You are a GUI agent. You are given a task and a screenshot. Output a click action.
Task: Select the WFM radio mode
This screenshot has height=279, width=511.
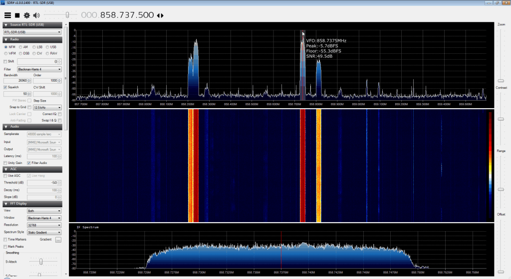point(6,53)
